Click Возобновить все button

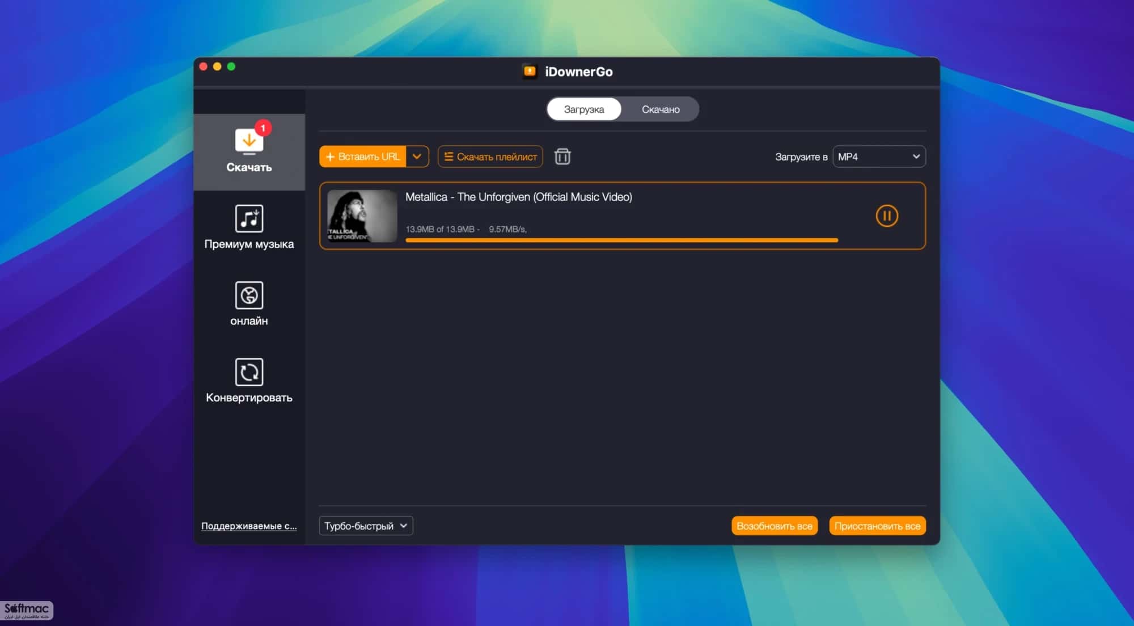(x=775, y=526)
